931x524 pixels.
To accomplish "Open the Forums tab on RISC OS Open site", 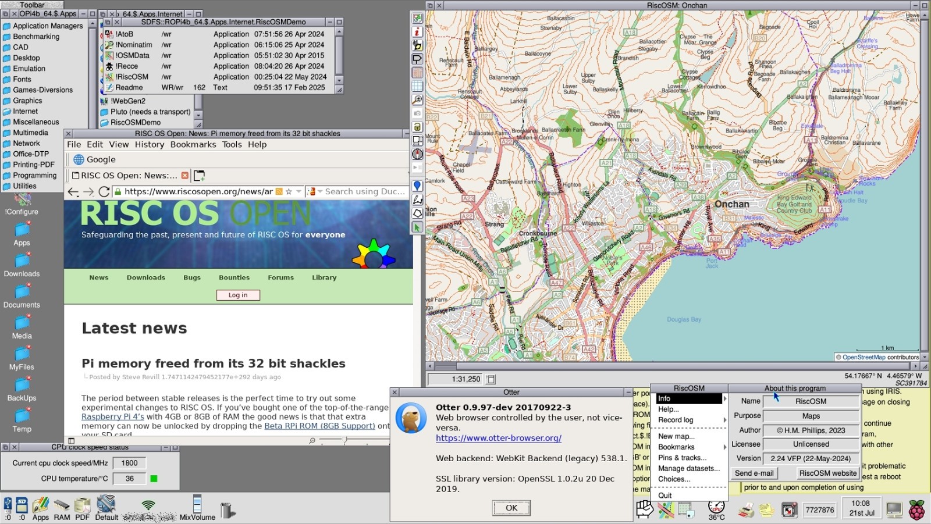I will 280,277.
